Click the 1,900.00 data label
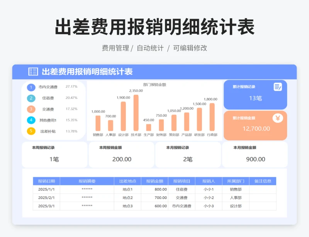309x237 pixels. 123,97
